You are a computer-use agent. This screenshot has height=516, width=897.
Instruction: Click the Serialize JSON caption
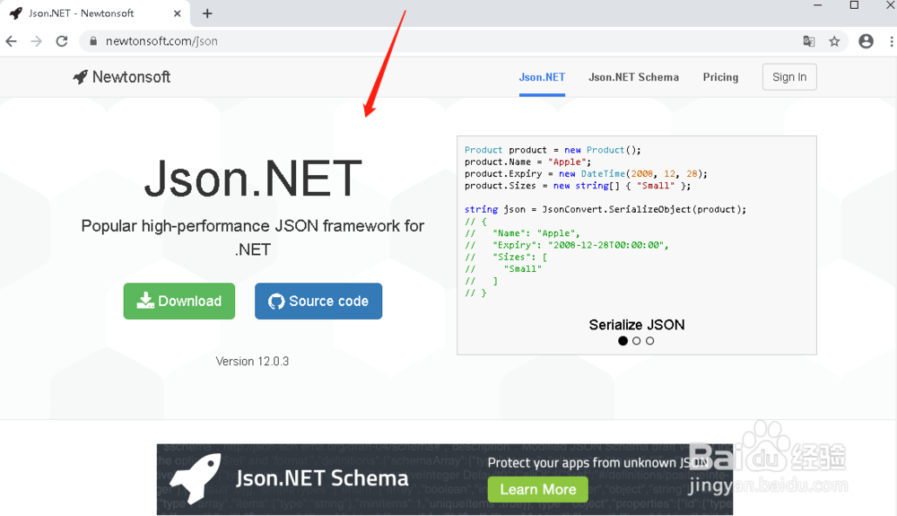point(637,325)
